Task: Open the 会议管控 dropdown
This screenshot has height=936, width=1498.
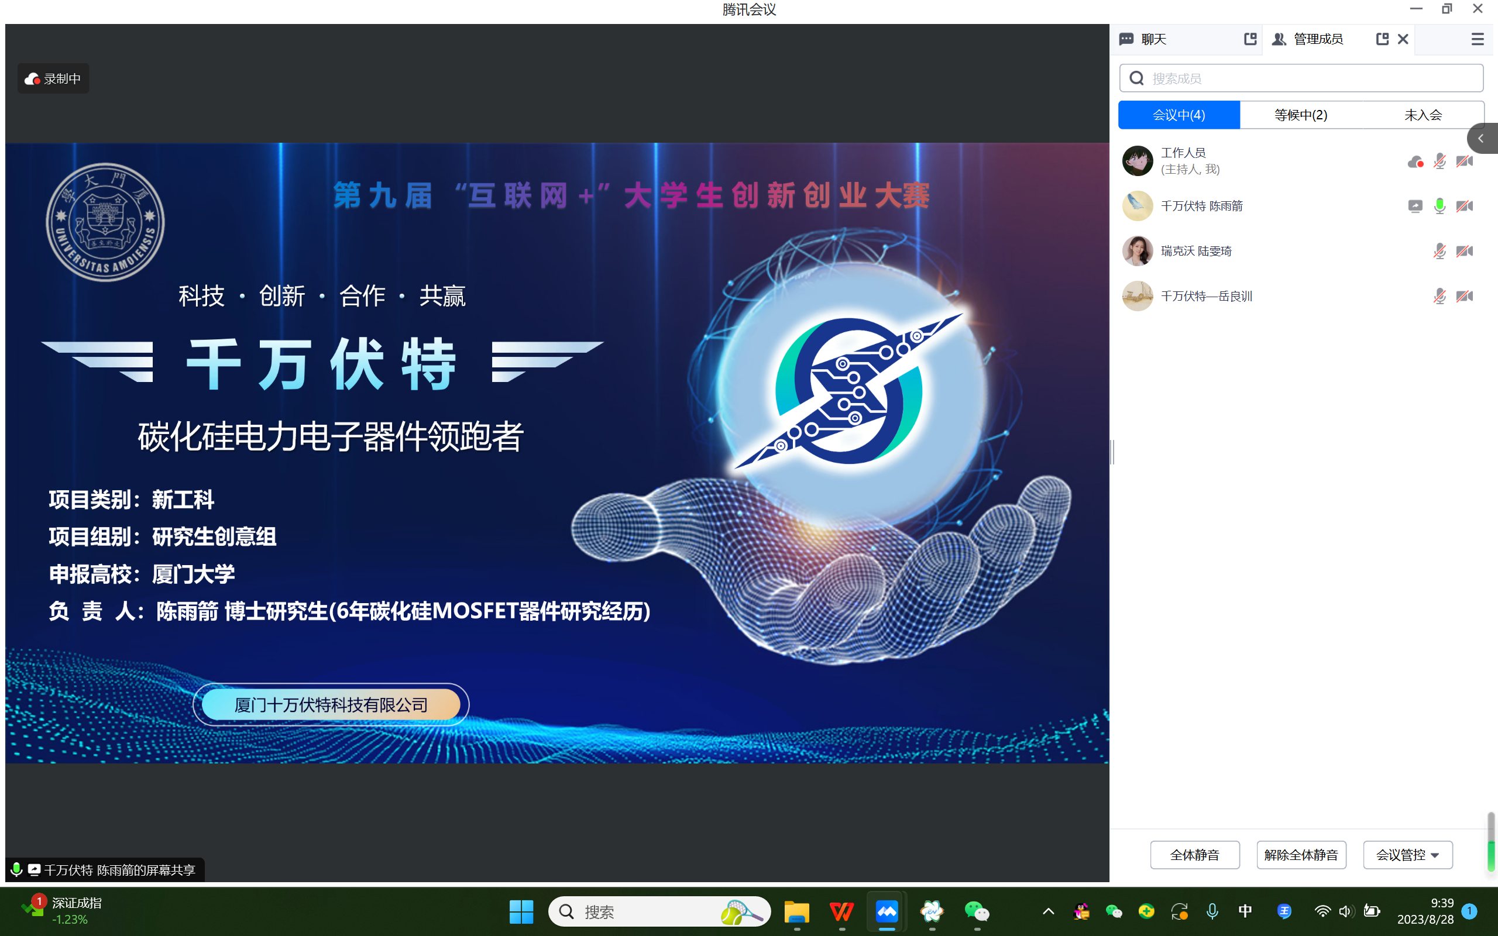Action: [x=1408, y=855]
